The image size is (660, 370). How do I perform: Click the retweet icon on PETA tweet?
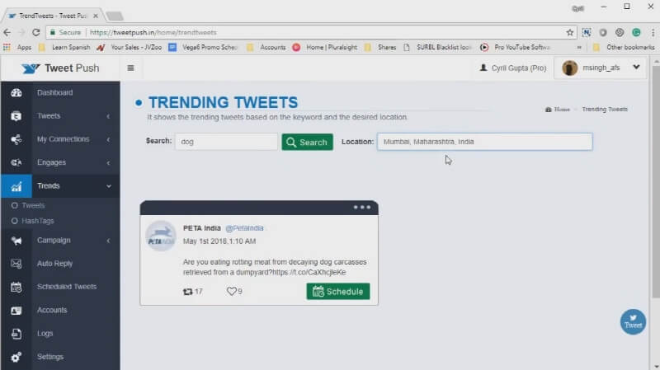click(188, 292)
